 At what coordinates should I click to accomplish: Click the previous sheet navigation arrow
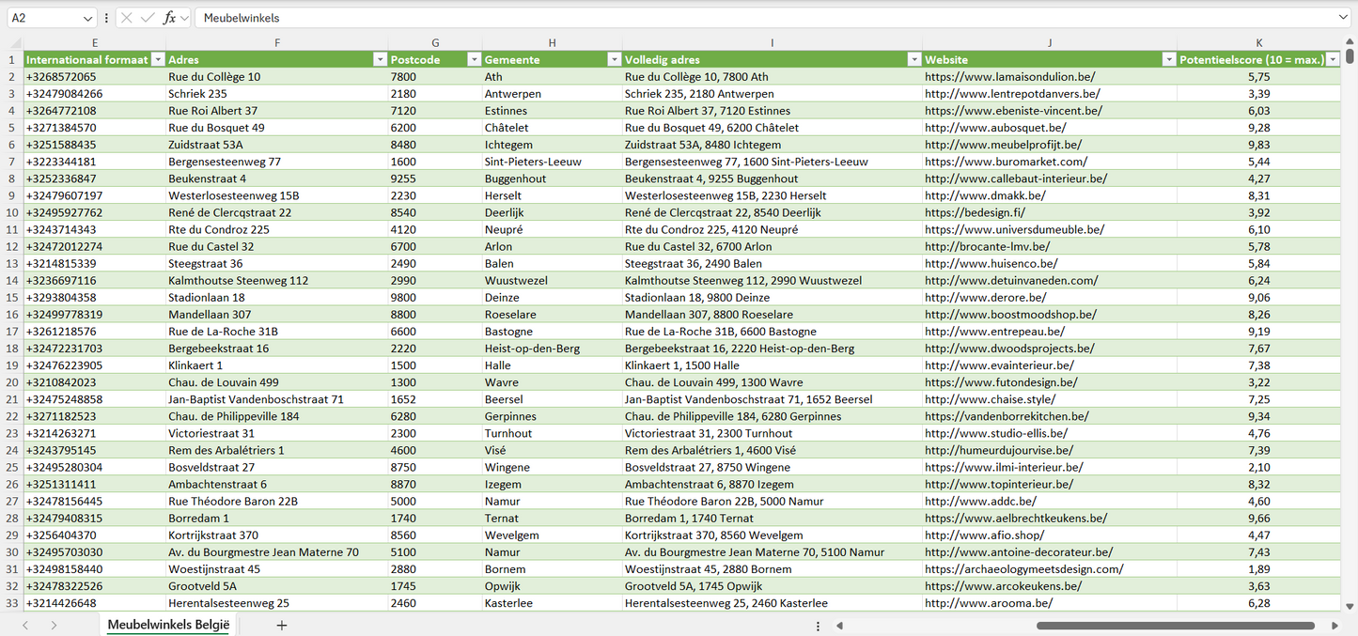click(25, 625)
